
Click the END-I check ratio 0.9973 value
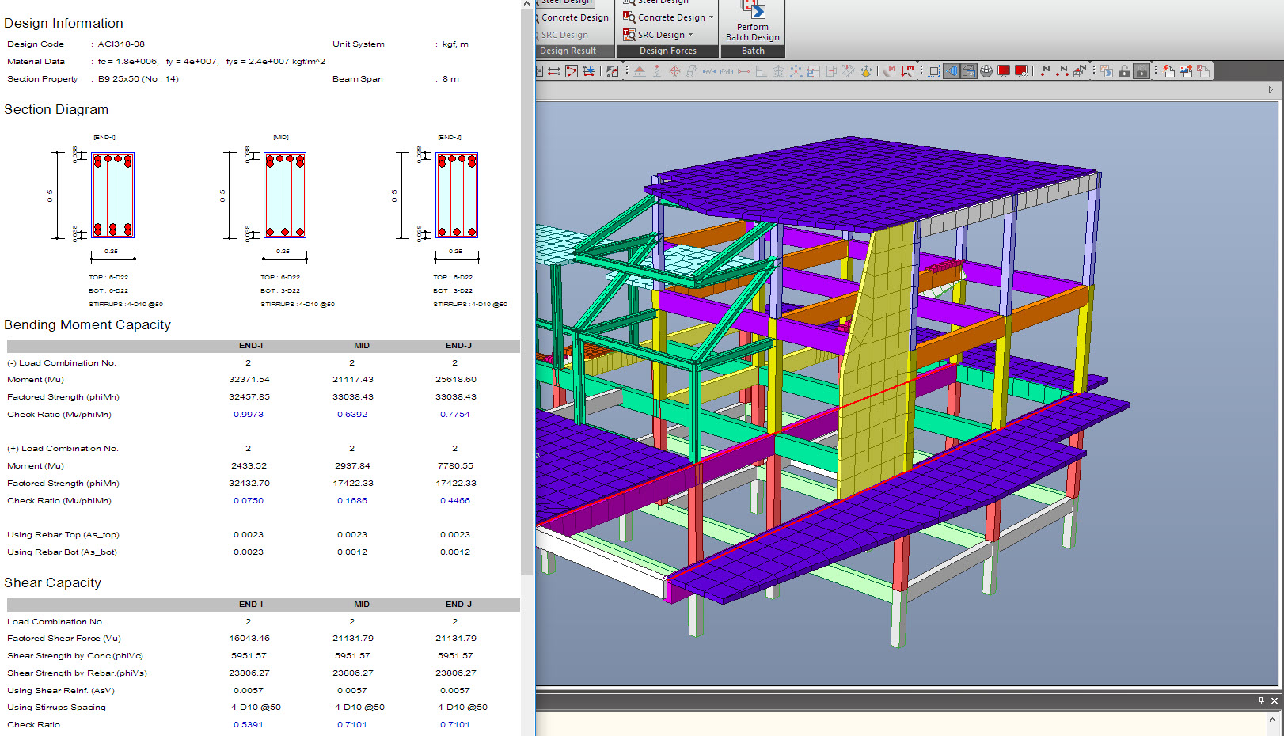tap(249, 415)
